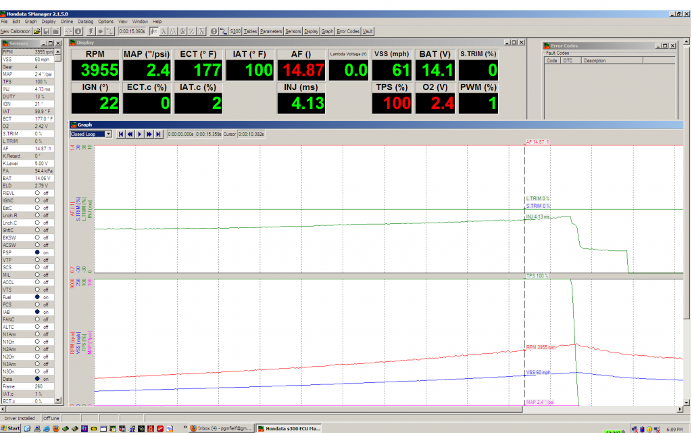Click the lightning bolt toolbar icon
This screenshot has width=692, height=433.
click(x=91, y=31)
